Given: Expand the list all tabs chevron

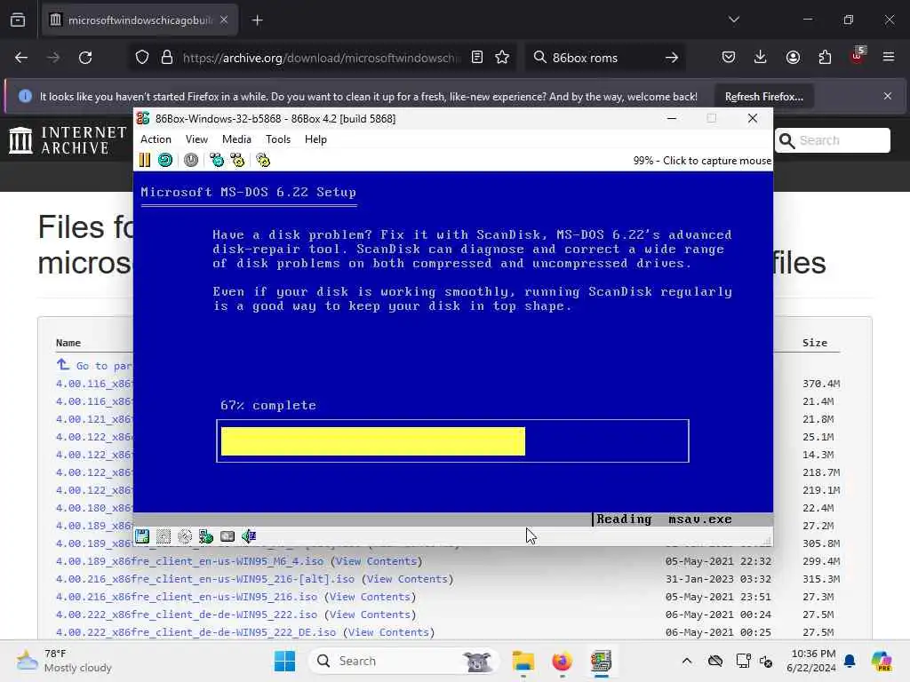Looking at the screenshot, I should click(734, 20).
